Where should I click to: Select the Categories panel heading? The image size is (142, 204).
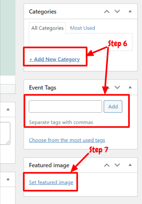(43, 12)
